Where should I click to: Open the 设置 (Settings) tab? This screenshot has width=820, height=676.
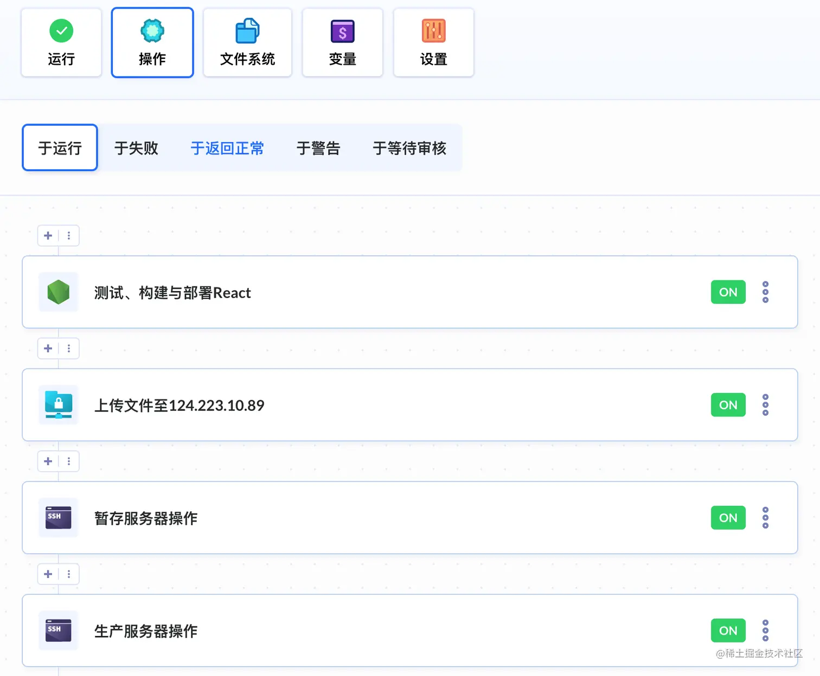point(433,43)
